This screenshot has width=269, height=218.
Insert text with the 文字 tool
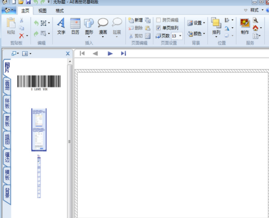pos(61,26)
